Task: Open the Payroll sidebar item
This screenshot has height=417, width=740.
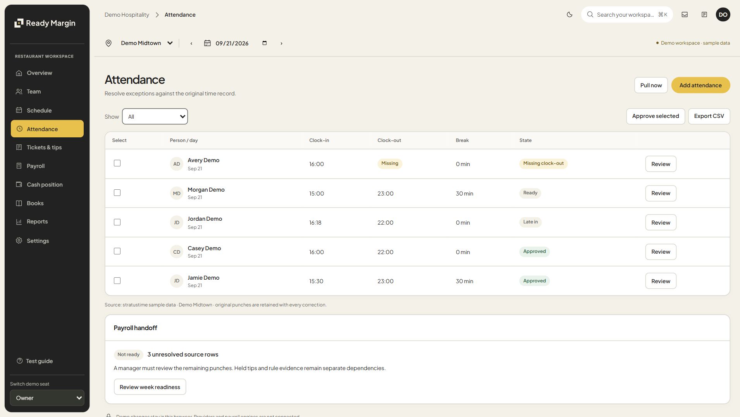Action: click(x=47, y=166)
